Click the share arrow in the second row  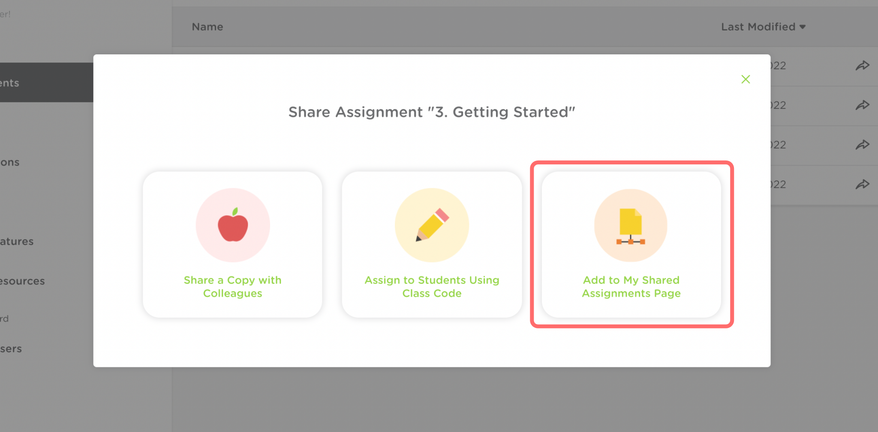[862, 105]
